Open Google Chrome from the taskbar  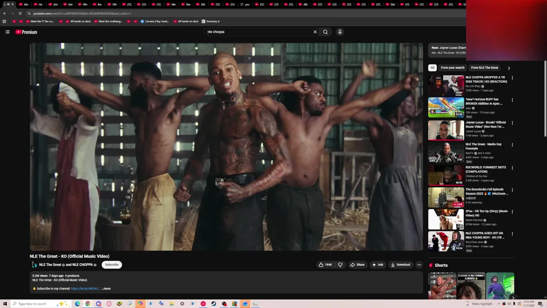88,304
